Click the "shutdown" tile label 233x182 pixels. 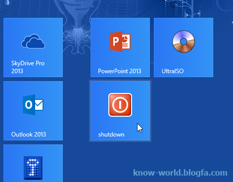111,135
